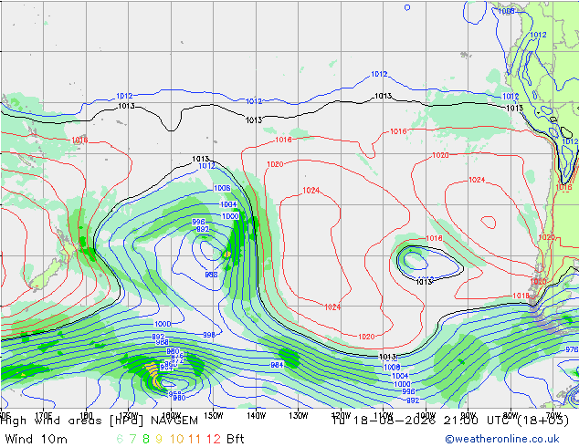
Task: Click the 11 Bft legend number
Action: 195,439
